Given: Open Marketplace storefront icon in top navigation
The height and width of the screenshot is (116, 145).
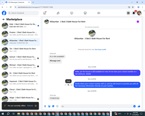Looking at the screenshot, I should 85,13.
